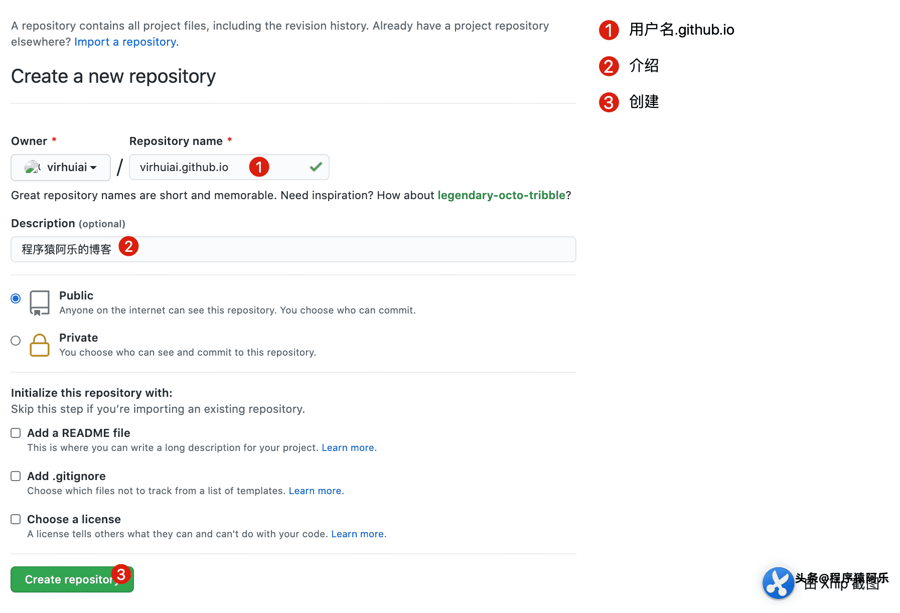
Task: Click the green checkmark in repository name field
Action: pos(316,167)
